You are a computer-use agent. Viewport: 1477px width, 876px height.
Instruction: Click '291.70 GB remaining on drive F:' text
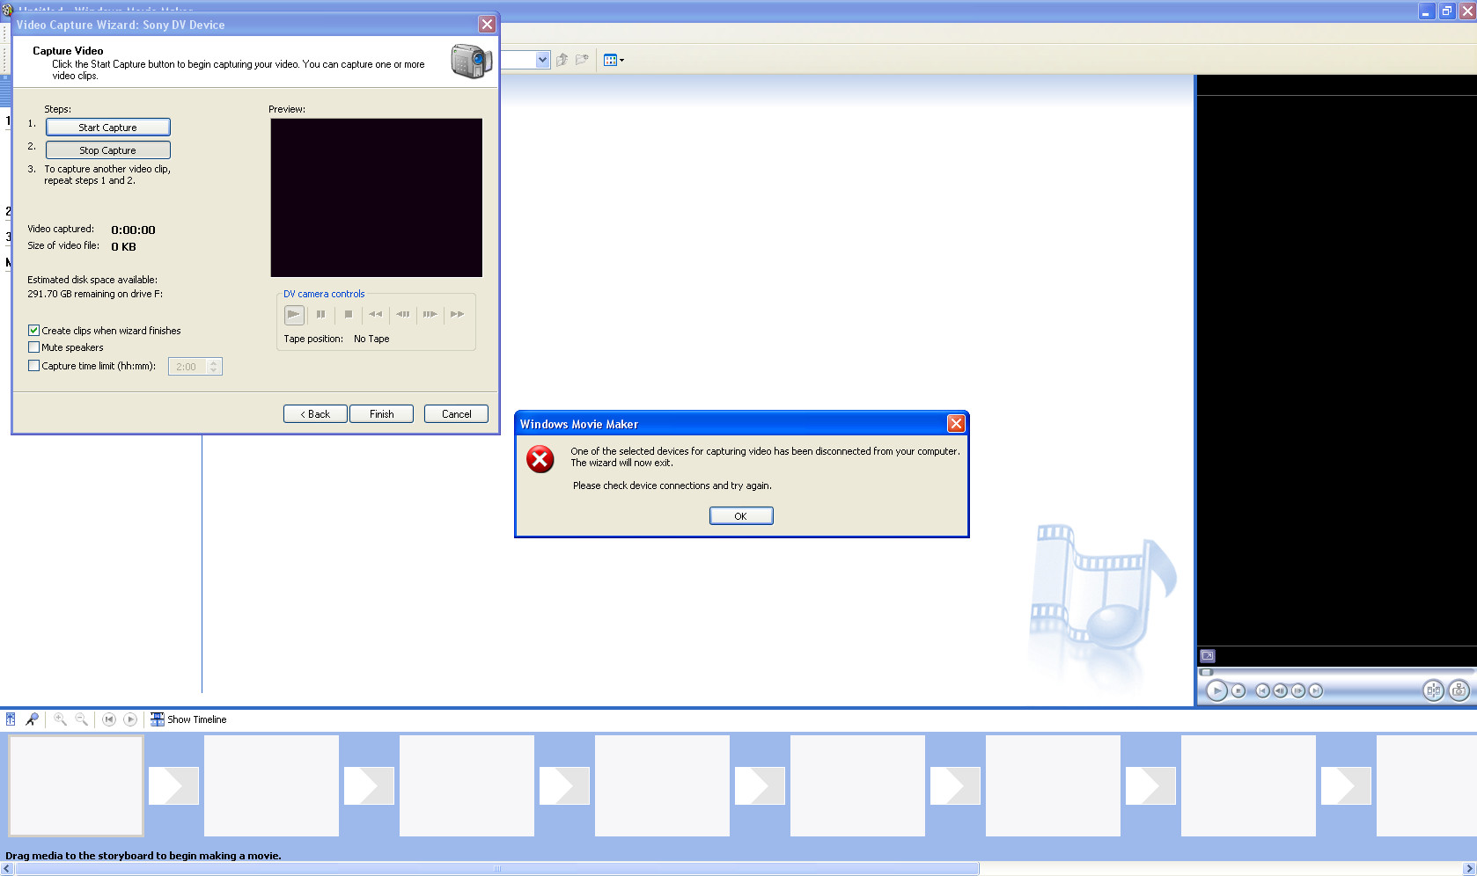click(x=95, y=294)
